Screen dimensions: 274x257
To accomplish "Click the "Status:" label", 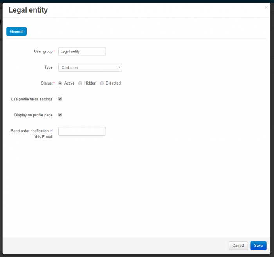I will [x=47, y=83].
